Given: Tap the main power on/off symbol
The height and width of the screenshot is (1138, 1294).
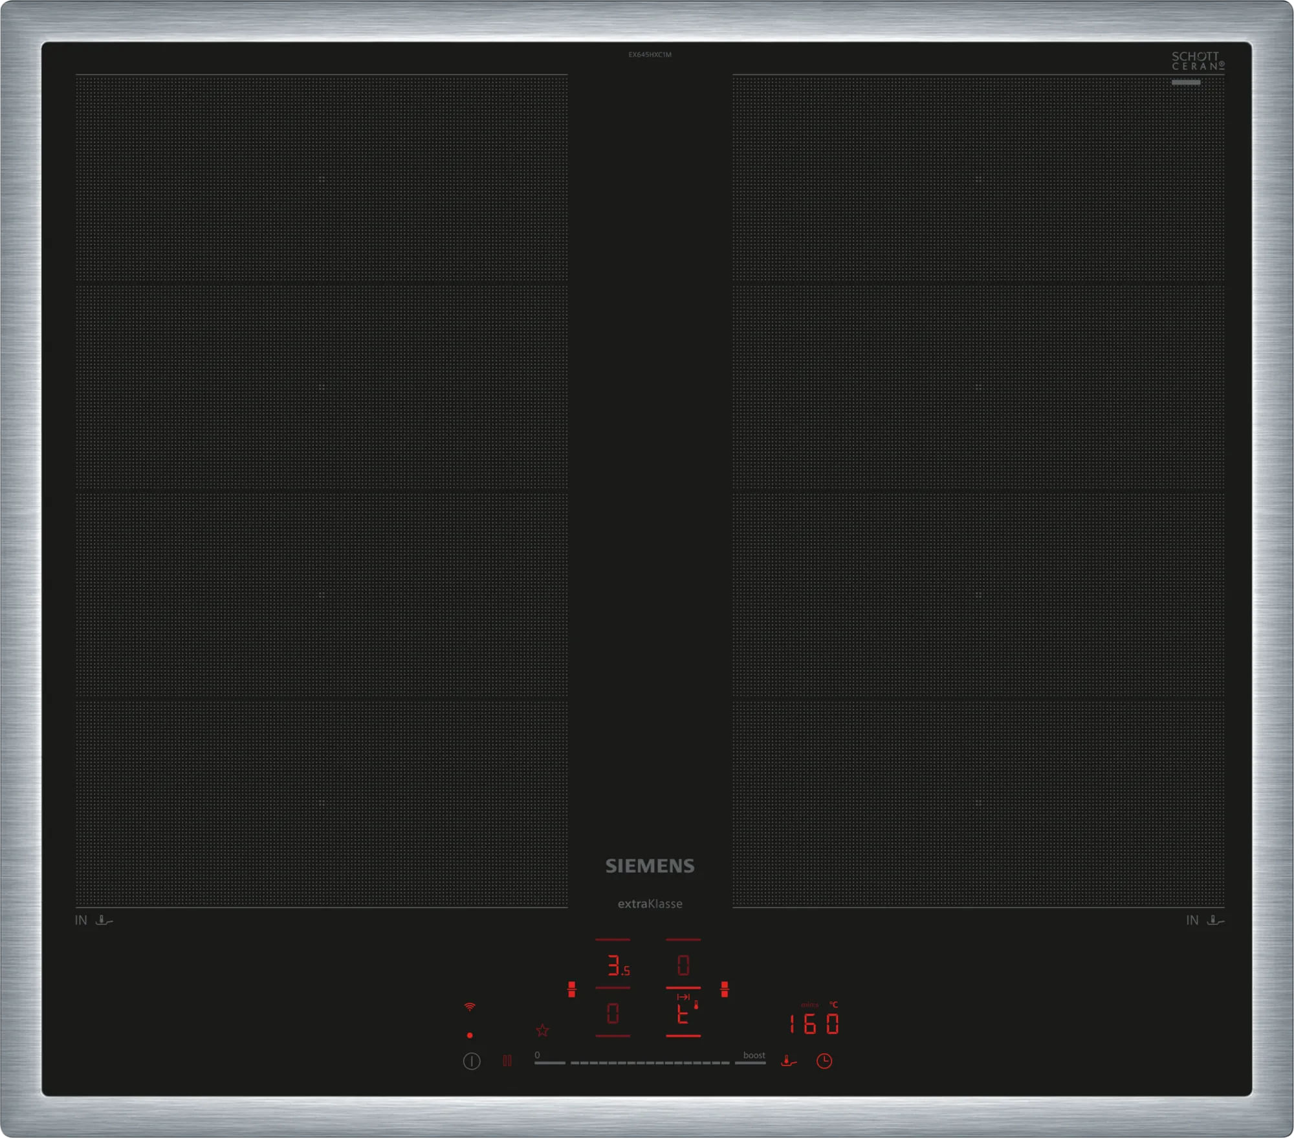Looking at the screenshot, I should pos(472,1061).
